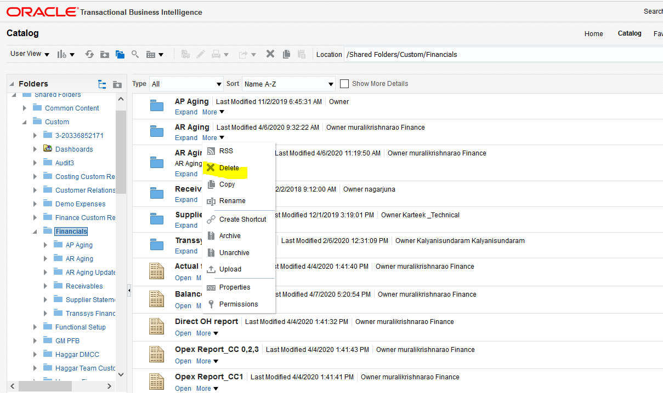The width and height of the screenshot is (663, 393).
Task: Click the Folders pane vertical scrollbar
Action: tap(121, 152)
